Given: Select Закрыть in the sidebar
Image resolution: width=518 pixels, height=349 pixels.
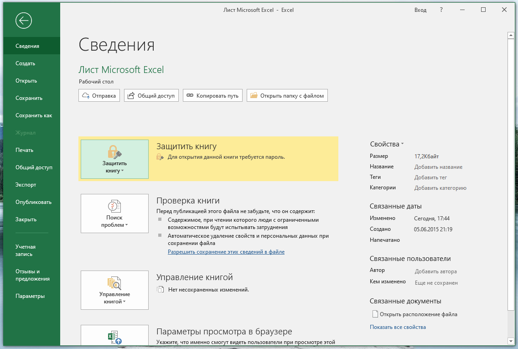Looking at the screenshot, I should click(32, 219).
